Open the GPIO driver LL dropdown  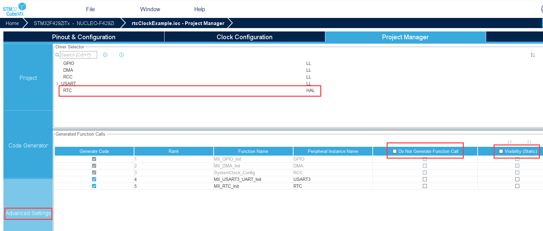coord(308,63)
